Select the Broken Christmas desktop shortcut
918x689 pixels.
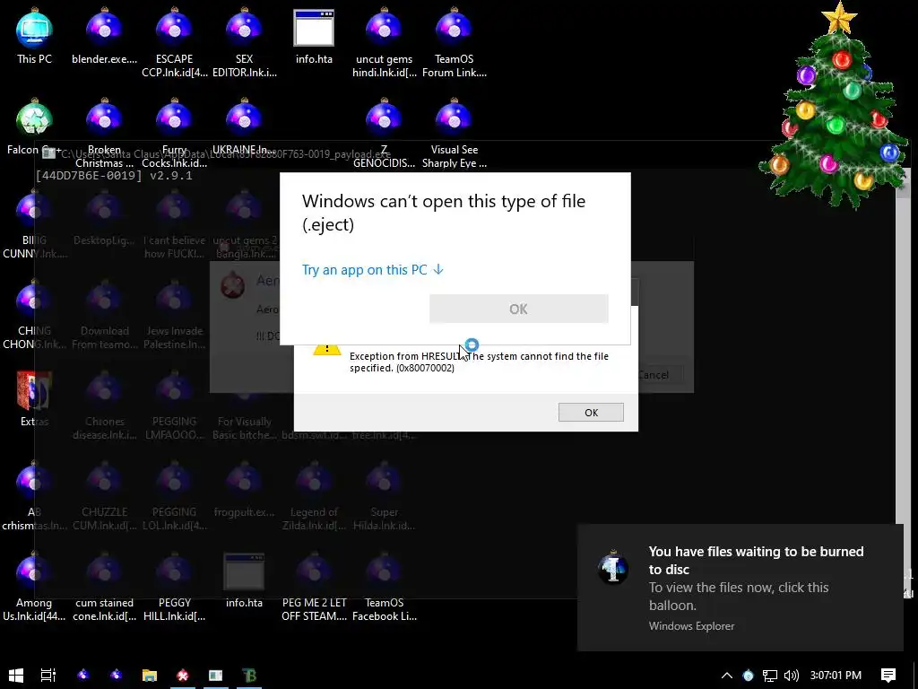pyautogui.click(x=104, y=133)
